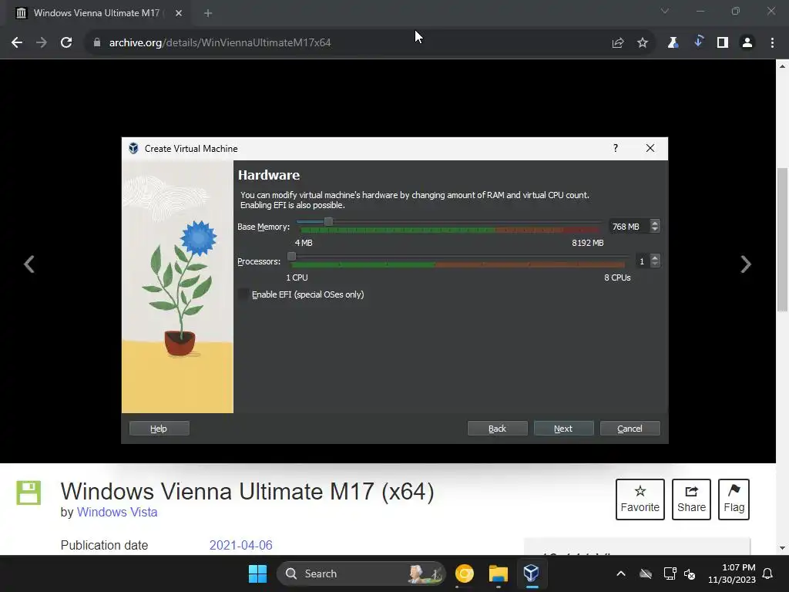The height and width of the screenshot is (592, 789).
Task: Click the 768 MB memory field
Action: click(629, 227)
